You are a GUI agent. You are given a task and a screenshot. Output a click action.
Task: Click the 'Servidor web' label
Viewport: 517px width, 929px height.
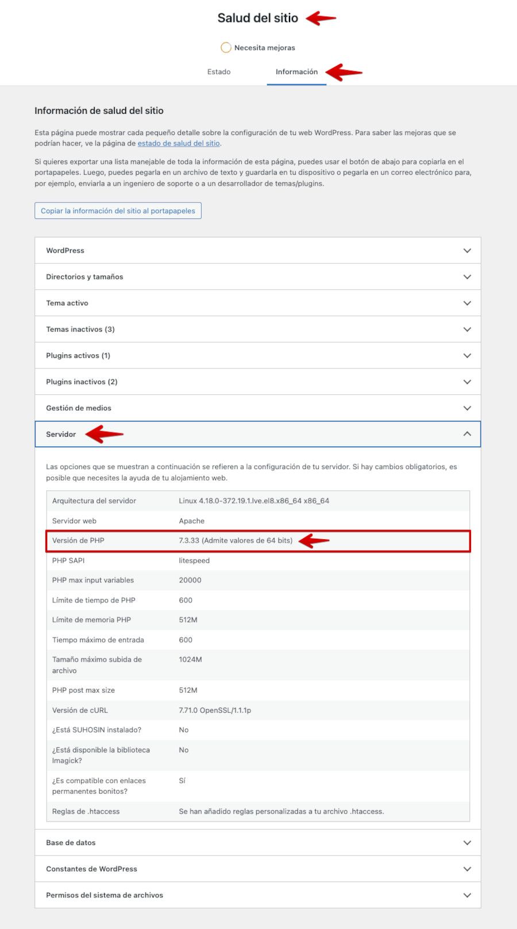coord(74,521)
